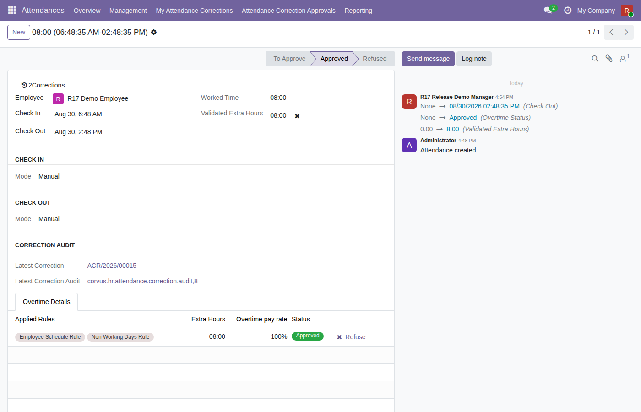The width and height of the screenshot is (641, 412).
Task: Click the Administrator avatar in chatter
Action: click(x=409, y=145)
